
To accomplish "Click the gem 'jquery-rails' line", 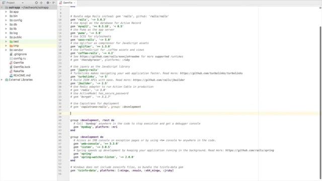I will coord(85,70).
